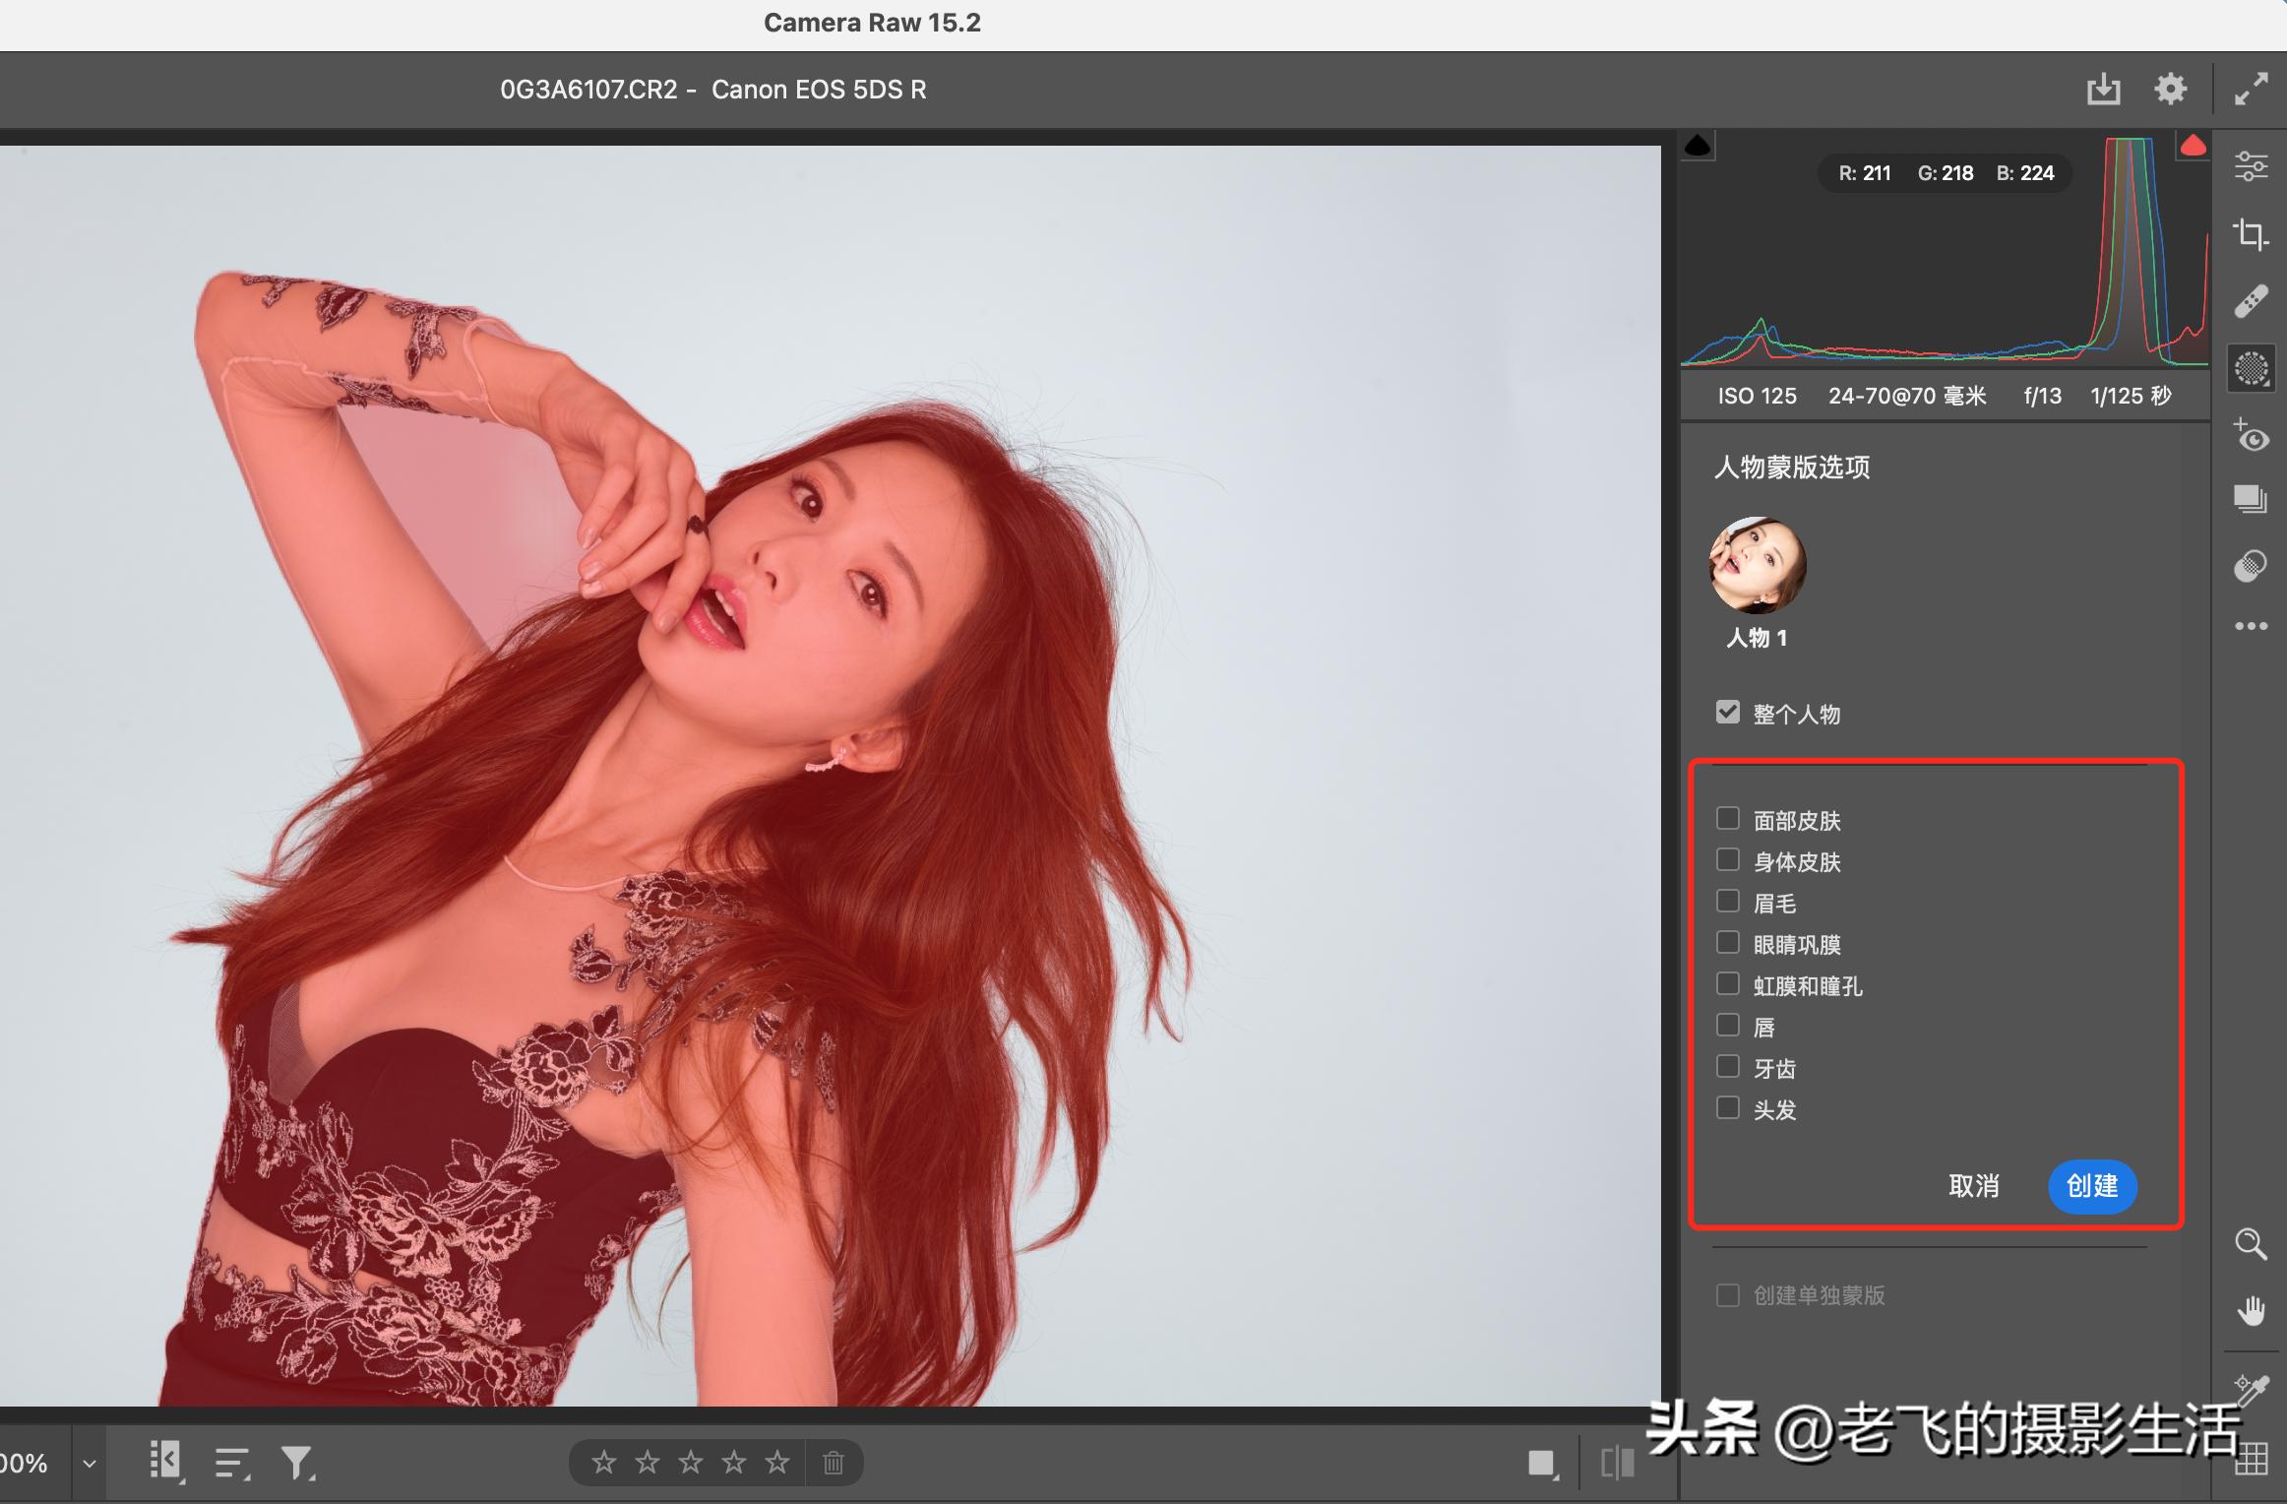Screen dimensions: 2287x1504
Task: Click the save image download icon
Action: 2103,90
